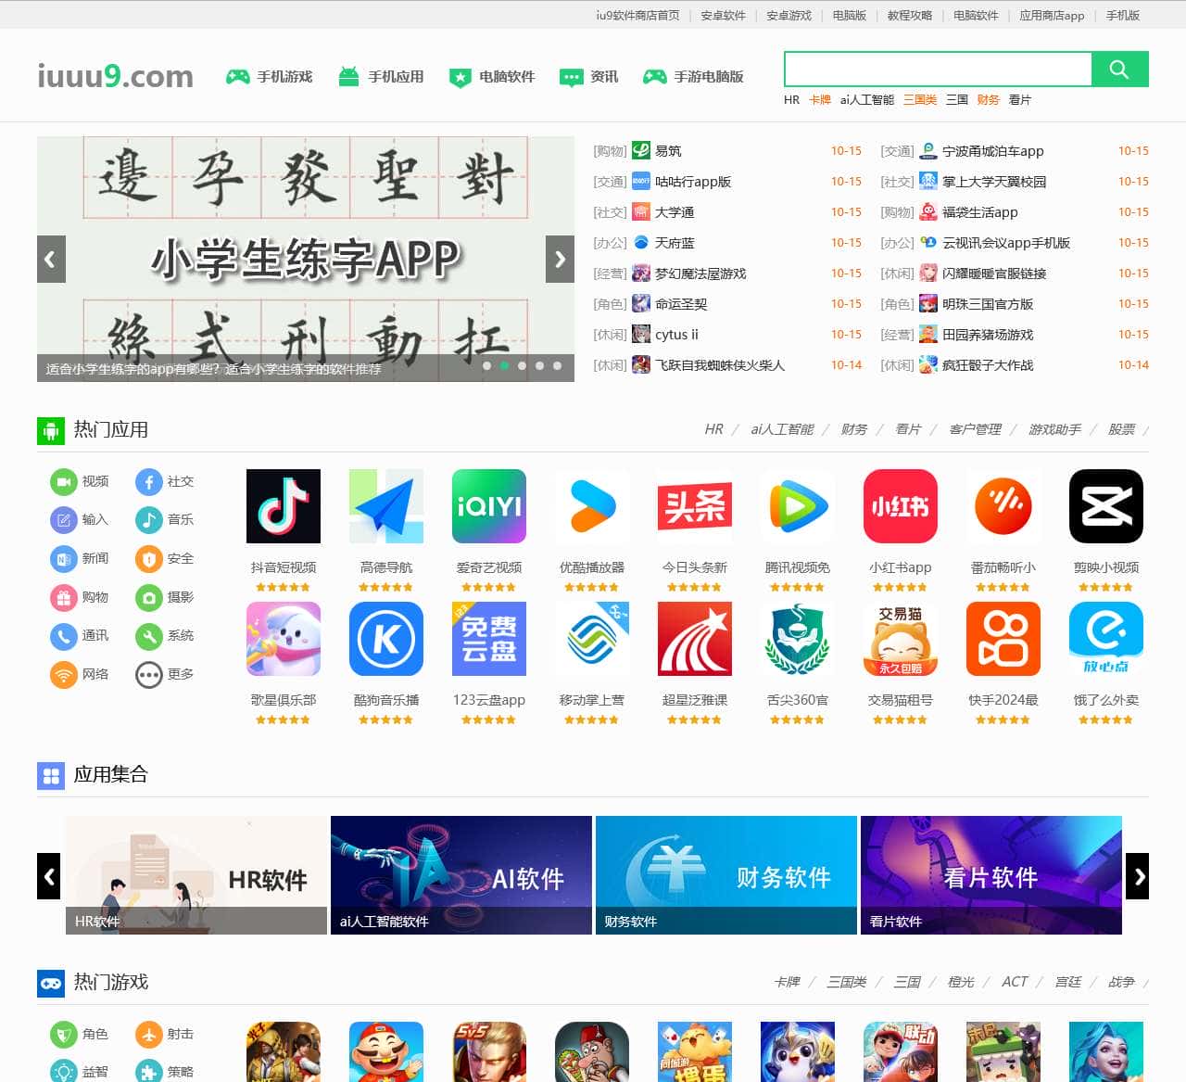Open the 123云盘app icon
This screenshot has height=1082, width=1186.
489,639
